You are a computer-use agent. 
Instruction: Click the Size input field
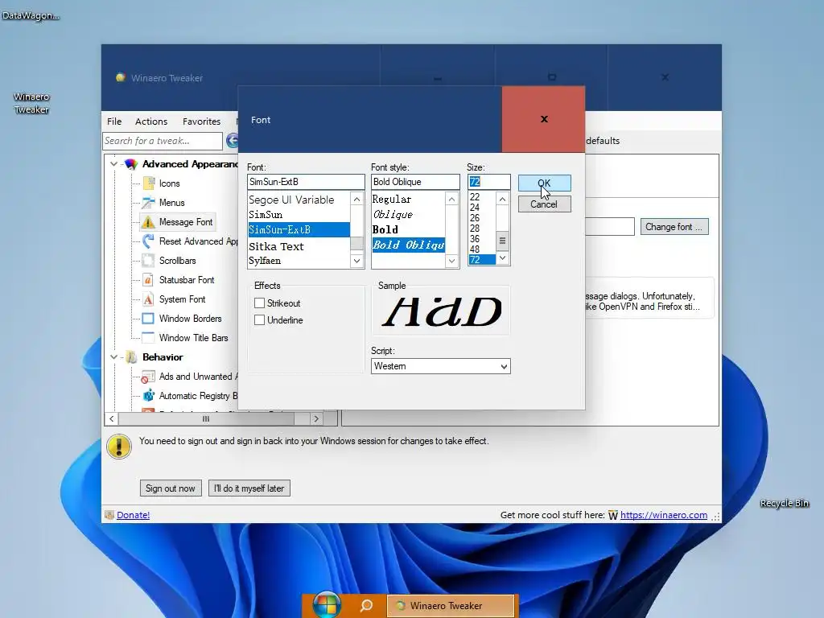coord(488,182)
